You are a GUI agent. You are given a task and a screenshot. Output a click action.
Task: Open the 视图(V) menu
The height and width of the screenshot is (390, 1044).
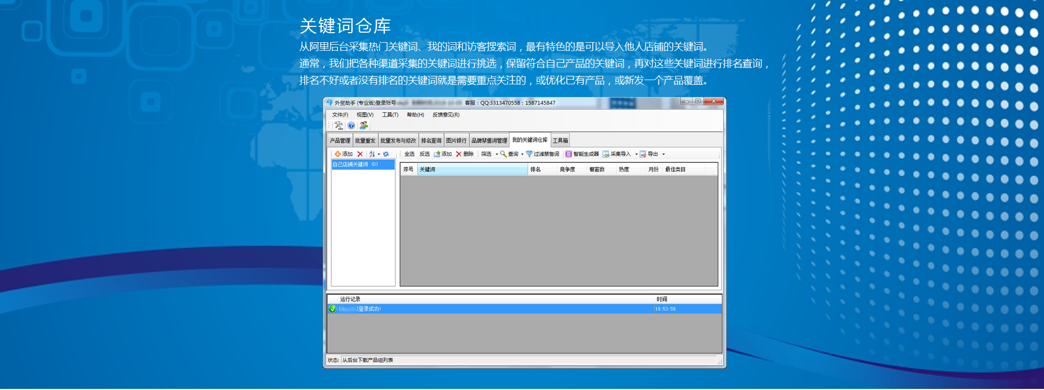click(365, 115)
